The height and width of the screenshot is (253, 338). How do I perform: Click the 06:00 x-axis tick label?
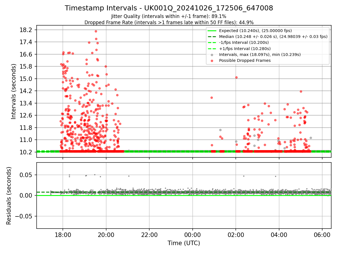click(322, 234)
